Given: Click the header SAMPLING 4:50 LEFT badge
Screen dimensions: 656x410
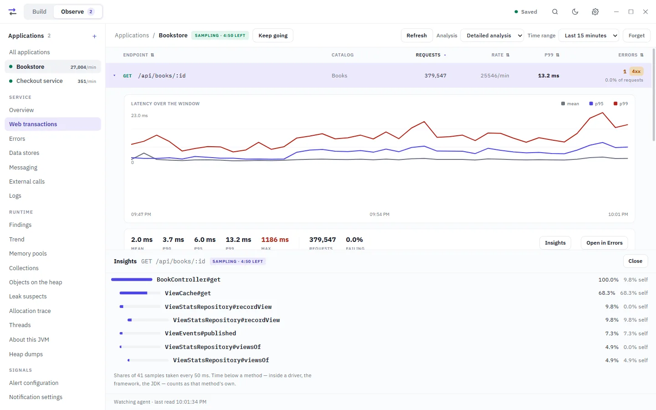Looking at the screenshot, I should coord(220,36).
